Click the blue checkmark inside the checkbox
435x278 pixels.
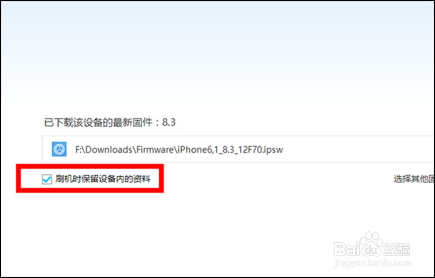coord(47,179)
